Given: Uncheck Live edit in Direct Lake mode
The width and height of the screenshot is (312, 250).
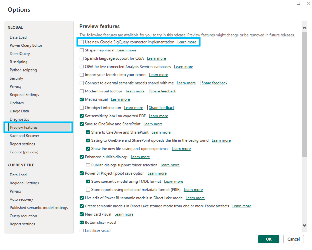Looking at the screenshot, I should [x=82, y=198].
